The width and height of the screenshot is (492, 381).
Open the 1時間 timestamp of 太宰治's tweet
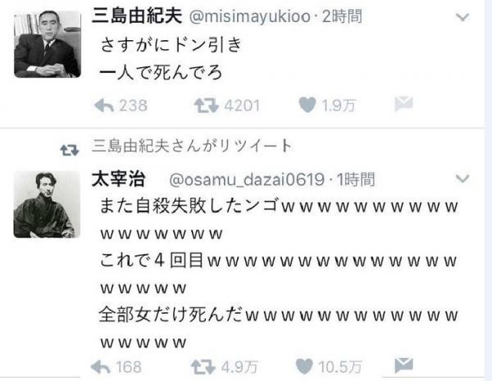(356, 179)
